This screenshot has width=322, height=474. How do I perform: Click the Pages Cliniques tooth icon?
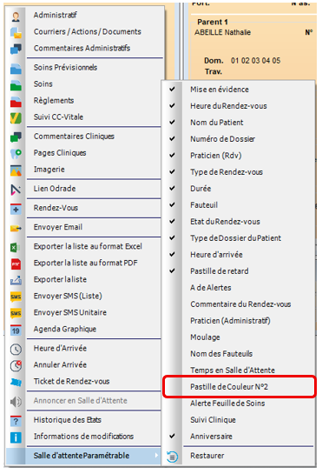point(16,154)
